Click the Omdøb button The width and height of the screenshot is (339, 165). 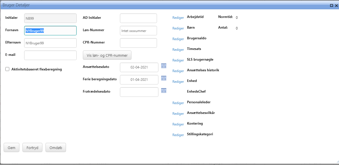56,147
